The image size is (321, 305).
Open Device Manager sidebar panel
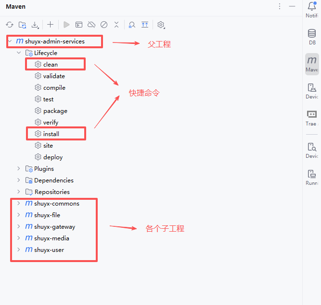[x=312, y=91]
